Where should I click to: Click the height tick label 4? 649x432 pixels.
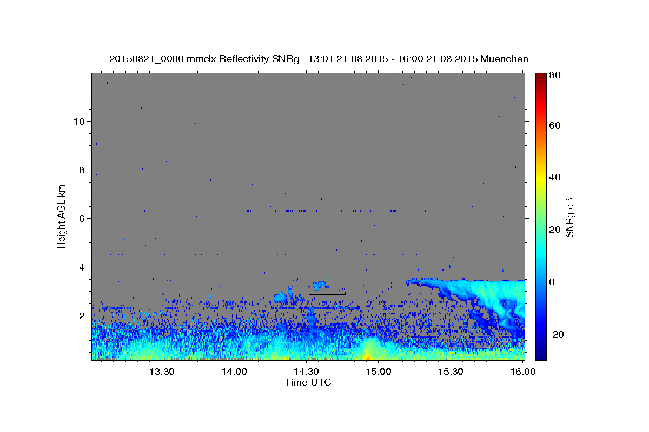click(x=82, y=267)
